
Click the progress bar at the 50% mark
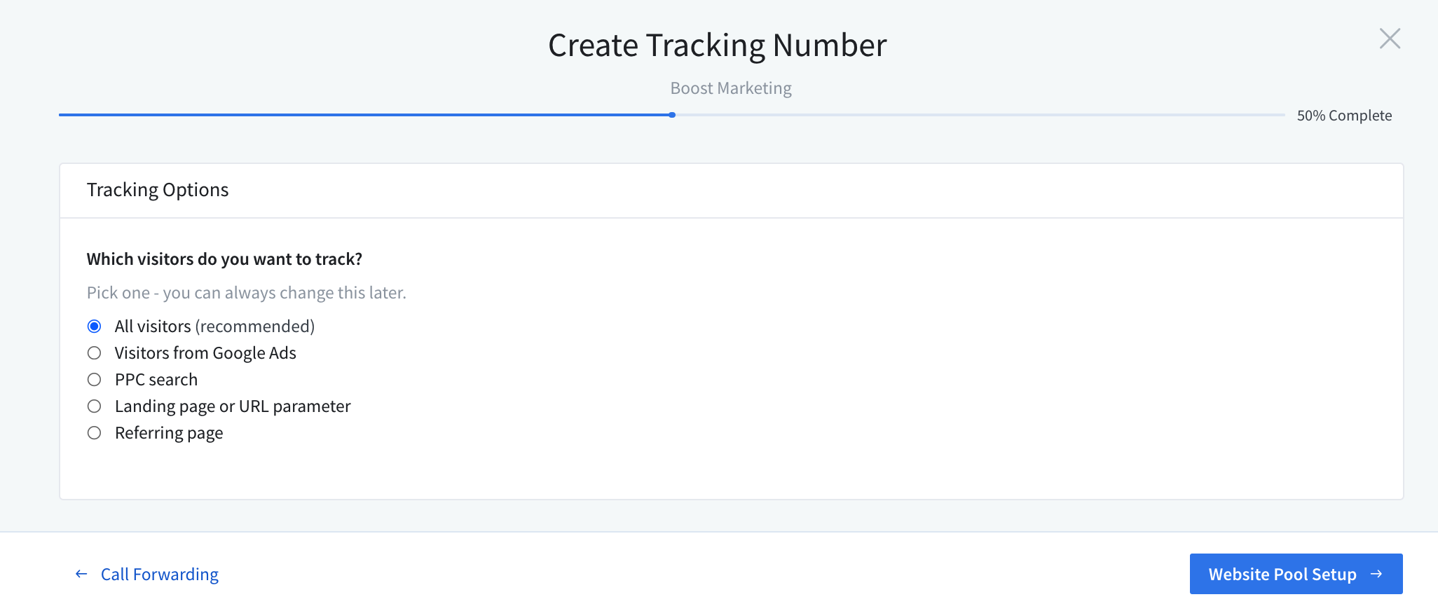point(672,114)
